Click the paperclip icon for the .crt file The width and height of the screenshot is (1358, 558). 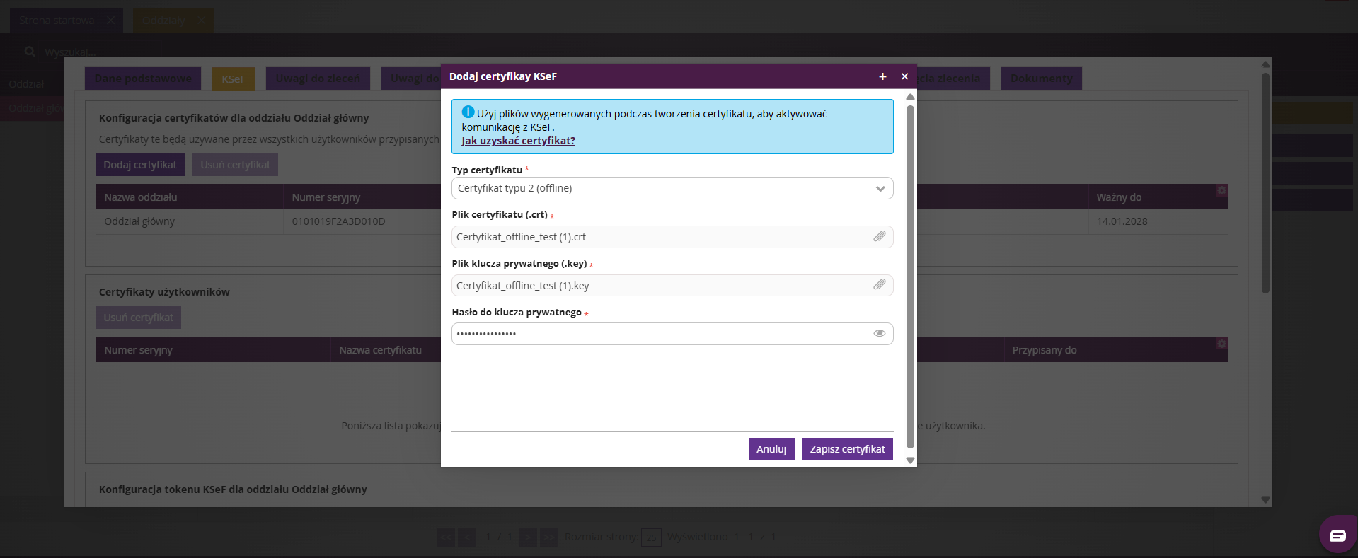point(879,236)
